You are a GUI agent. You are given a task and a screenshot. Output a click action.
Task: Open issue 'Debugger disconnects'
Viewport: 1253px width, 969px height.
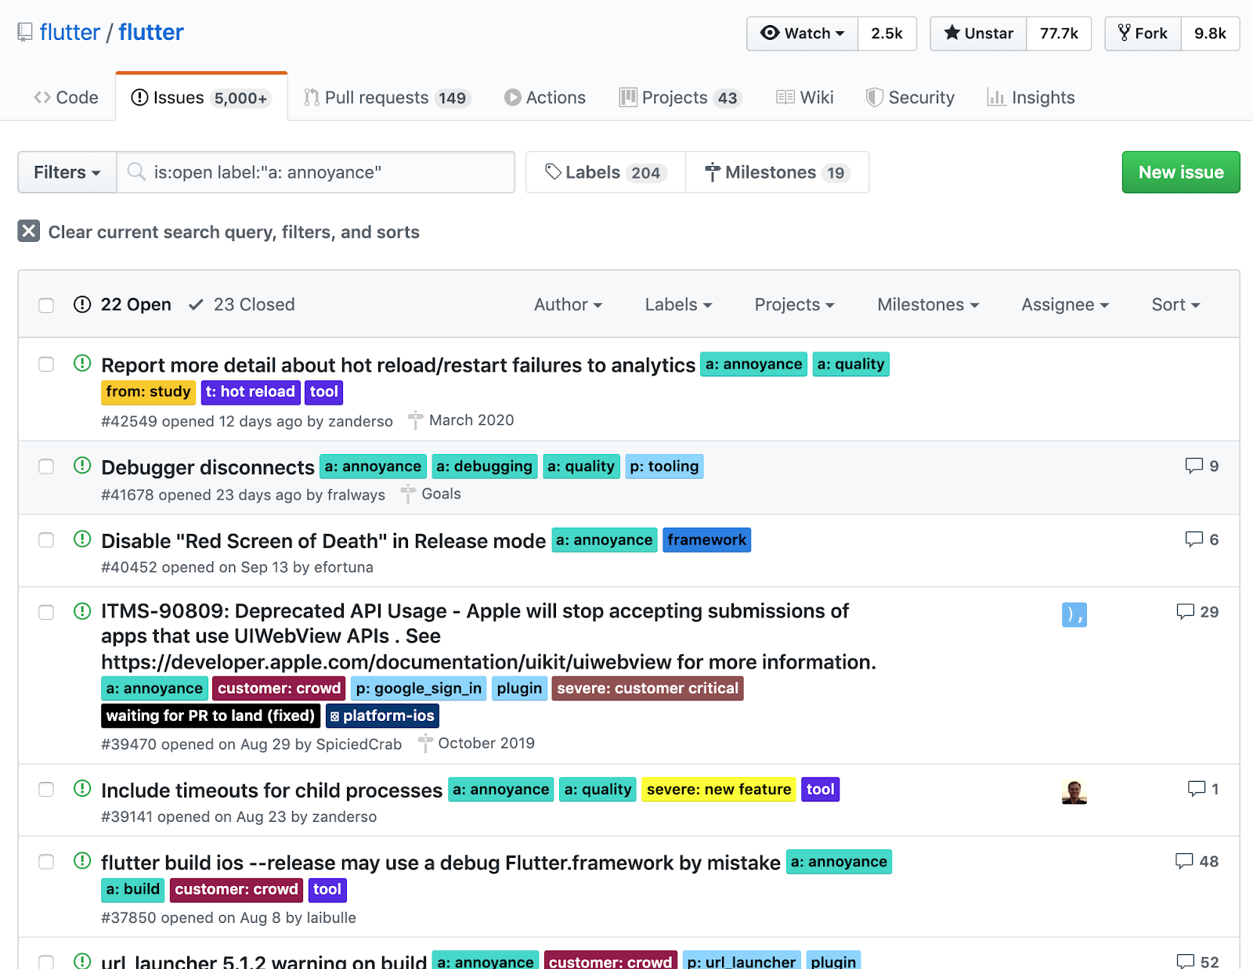coord(208,467)
